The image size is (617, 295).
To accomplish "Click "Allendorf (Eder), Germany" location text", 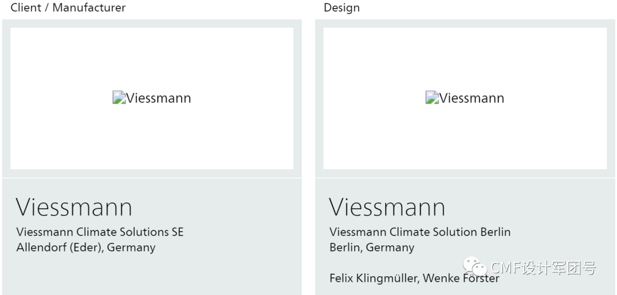I will pyautogui.click(x=86, y=248).
